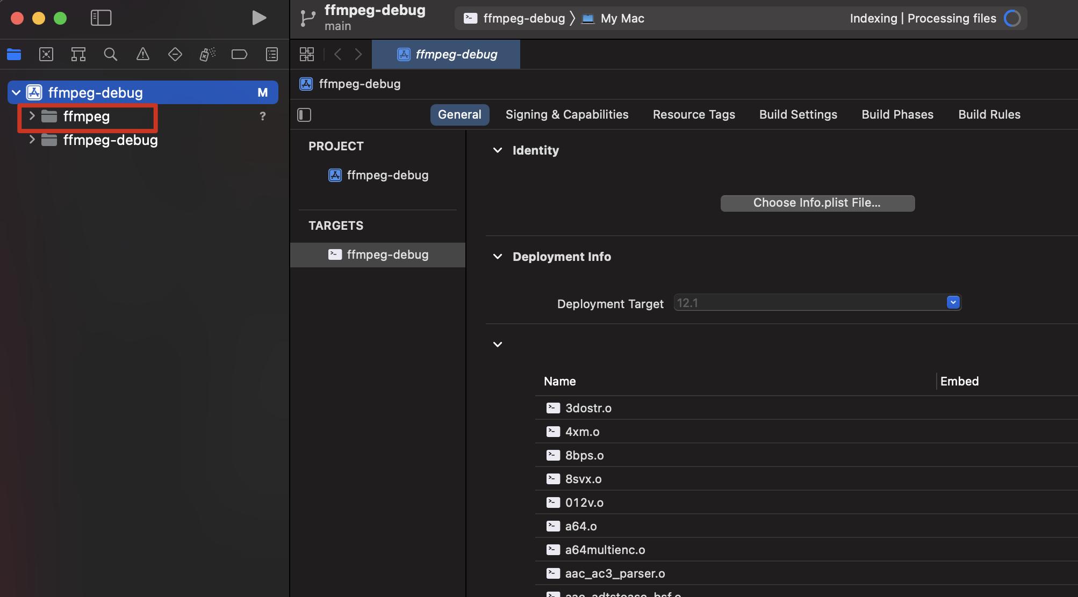Viewport: 1078px width, 597px height.
Task: Select the ffmpeg-debug editor tab
Action: (x=446, y=54)
